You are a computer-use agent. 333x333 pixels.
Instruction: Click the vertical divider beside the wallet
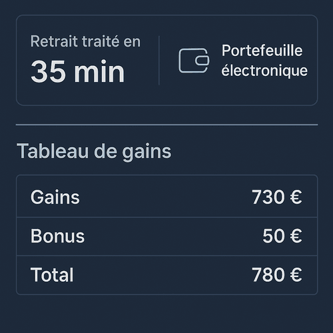click(x=159, y=61)
